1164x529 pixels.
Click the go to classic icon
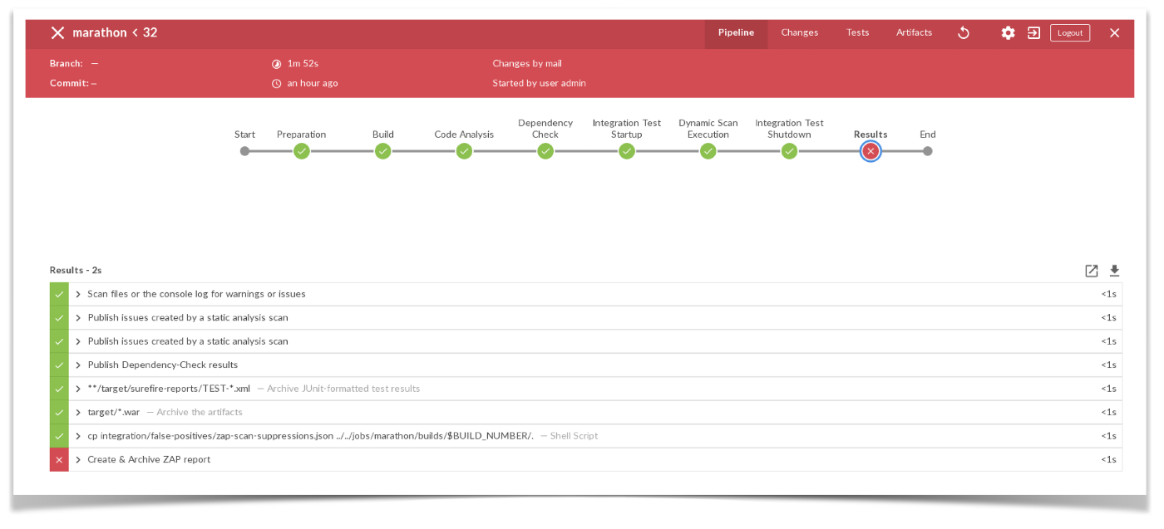pos(1033,33)
